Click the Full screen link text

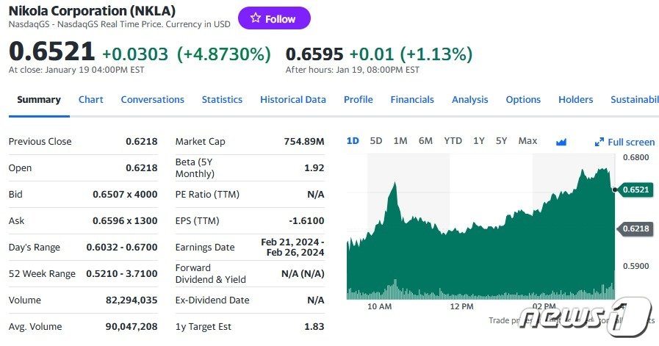631,143
